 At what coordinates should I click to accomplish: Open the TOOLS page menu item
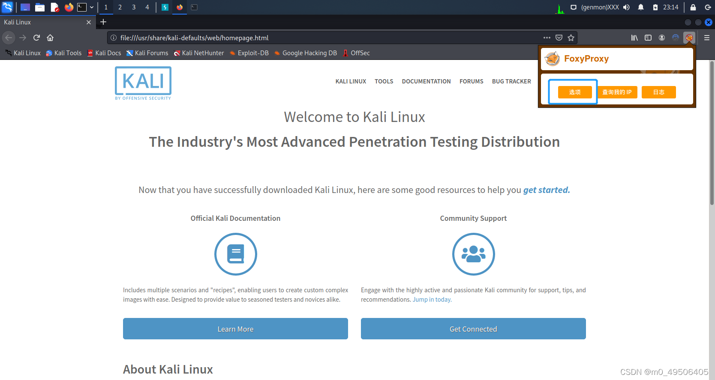(x=384, y=81)
